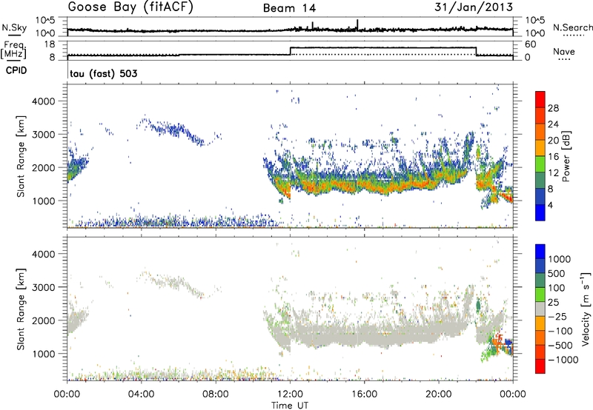Select the '60' Nave axis label
The height and width of the screenshot is (410, 593).
pos(530,44)
